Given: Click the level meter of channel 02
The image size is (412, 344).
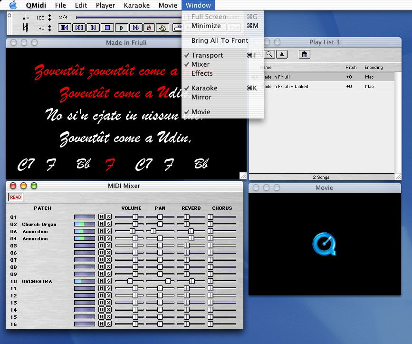Looking at the screenshot, I should 84,224.
